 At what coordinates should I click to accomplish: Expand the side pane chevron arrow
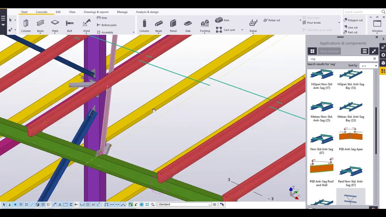click(383, 39)
